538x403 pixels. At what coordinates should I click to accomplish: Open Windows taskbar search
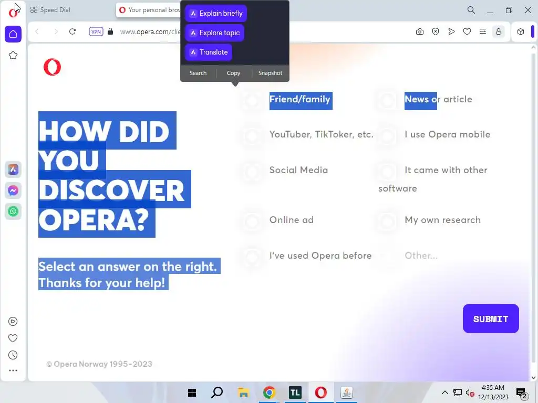click(x=217, y=393)
